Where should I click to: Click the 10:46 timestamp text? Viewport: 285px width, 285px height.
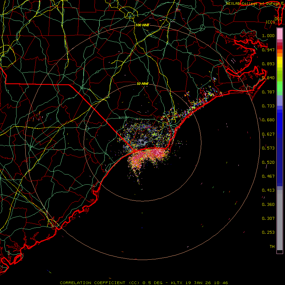[221, 283]
